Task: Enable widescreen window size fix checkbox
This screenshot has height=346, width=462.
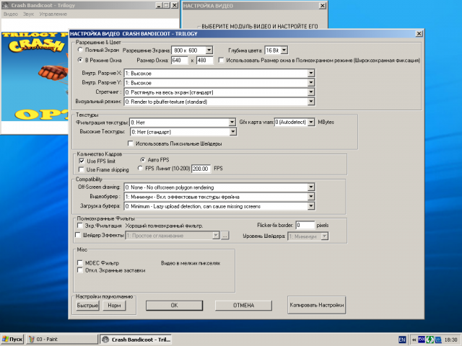Action: 221,60
